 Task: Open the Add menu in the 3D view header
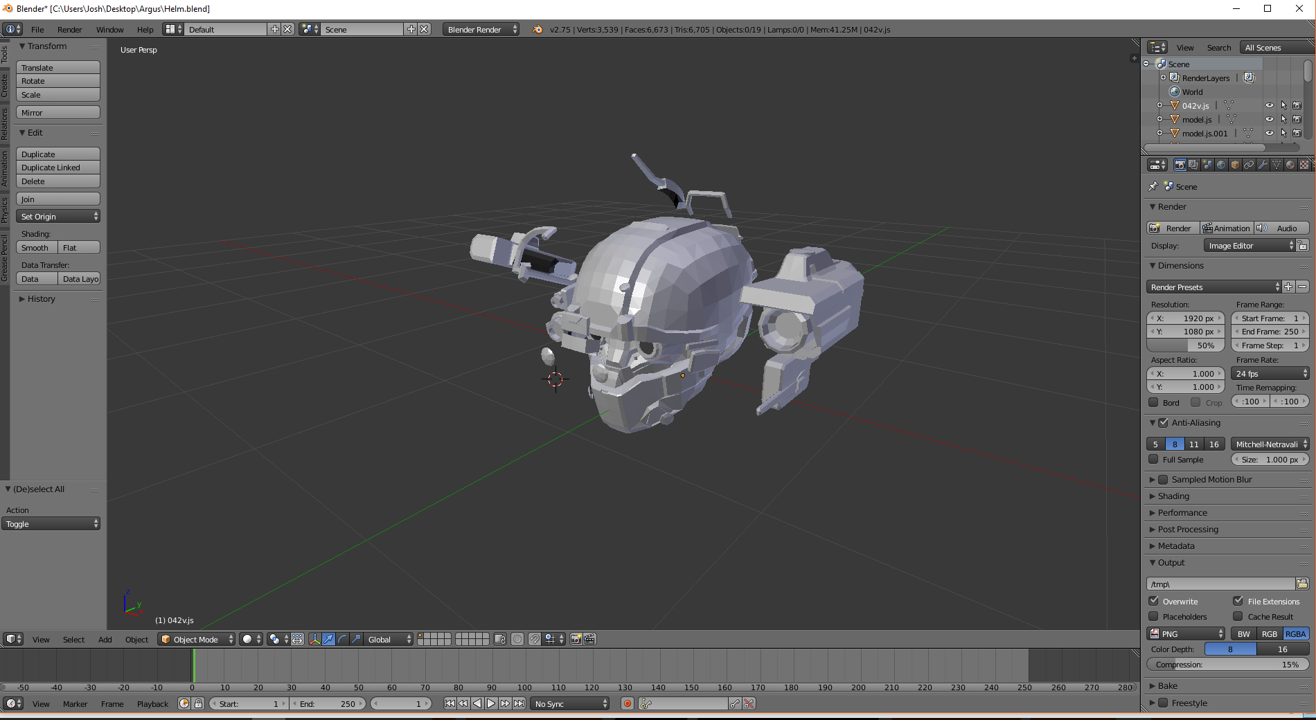point(105,640)
